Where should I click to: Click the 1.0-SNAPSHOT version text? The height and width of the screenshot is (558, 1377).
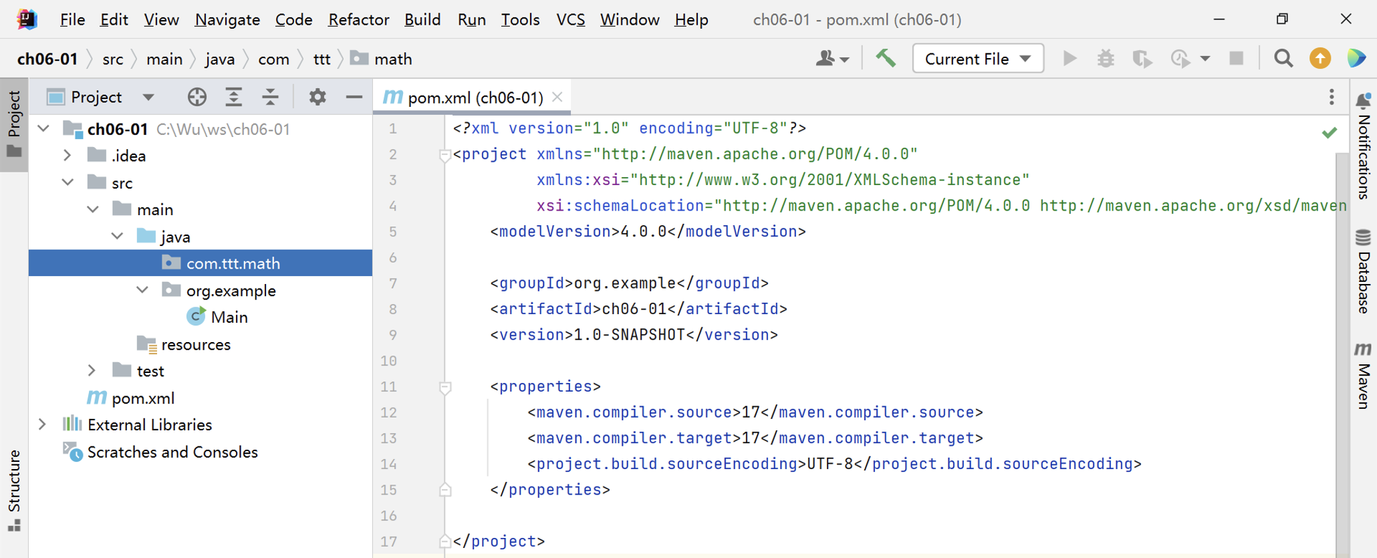click(x=630, y=335)
